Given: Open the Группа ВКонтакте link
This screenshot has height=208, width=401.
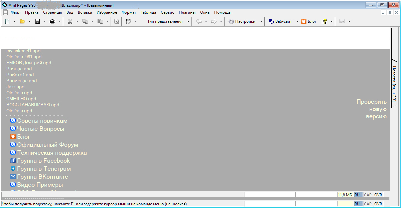Looking at the screenshot, I should click(42, 177).
